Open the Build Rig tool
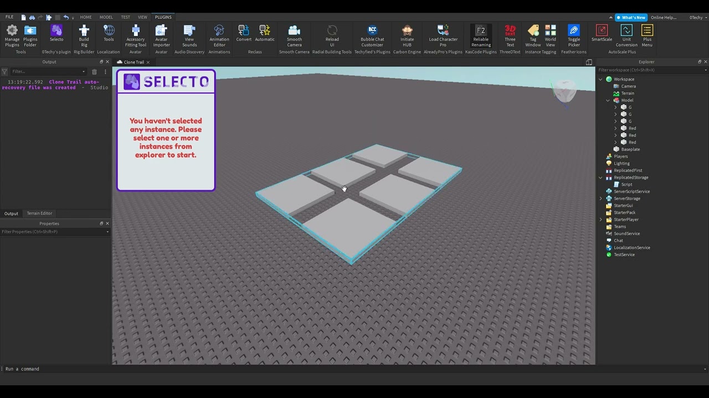 click(84, 33)
